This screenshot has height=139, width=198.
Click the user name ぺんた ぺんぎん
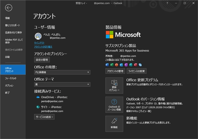coord(52,34)
